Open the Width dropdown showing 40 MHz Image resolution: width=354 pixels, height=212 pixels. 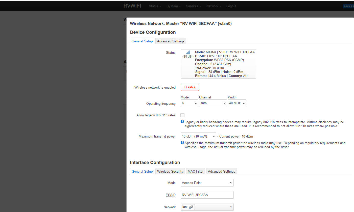click(237, 103)
